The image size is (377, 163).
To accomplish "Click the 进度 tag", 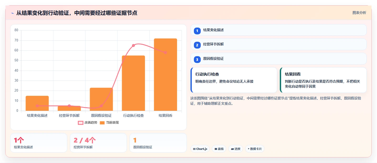I will click(x=236, y=149).
